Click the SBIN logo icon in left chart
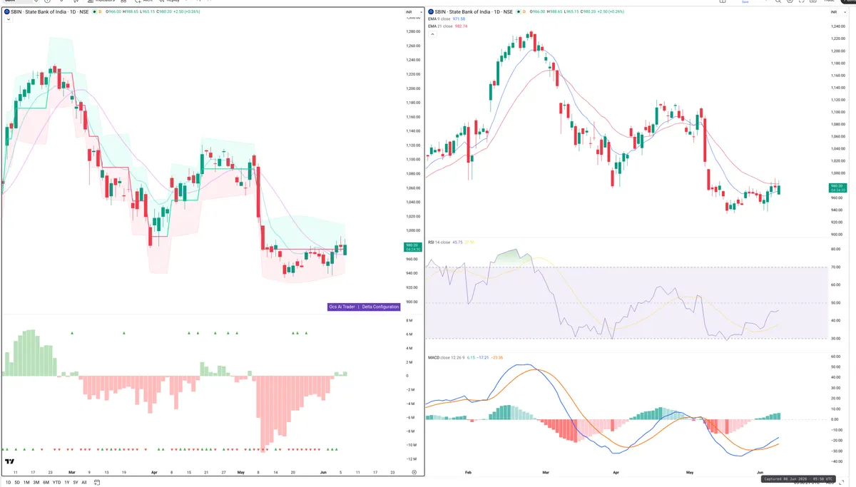856x487 pixels. 7,12
